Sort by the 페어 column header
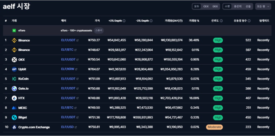The width and height of the screenshot is (275, 136). (64, 21)
